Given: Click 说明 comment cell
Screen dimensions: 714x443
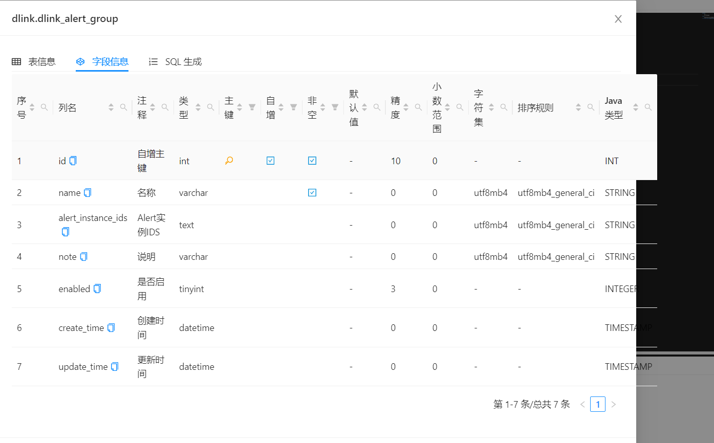Looking at the screenshot, I should tap(146, 257).
